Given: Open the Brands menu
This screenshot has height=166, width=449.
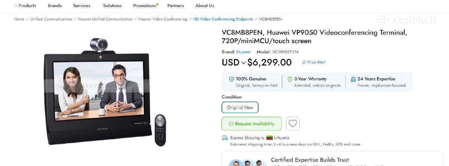Looking at the screenshot, I should (x=55, y=6).
